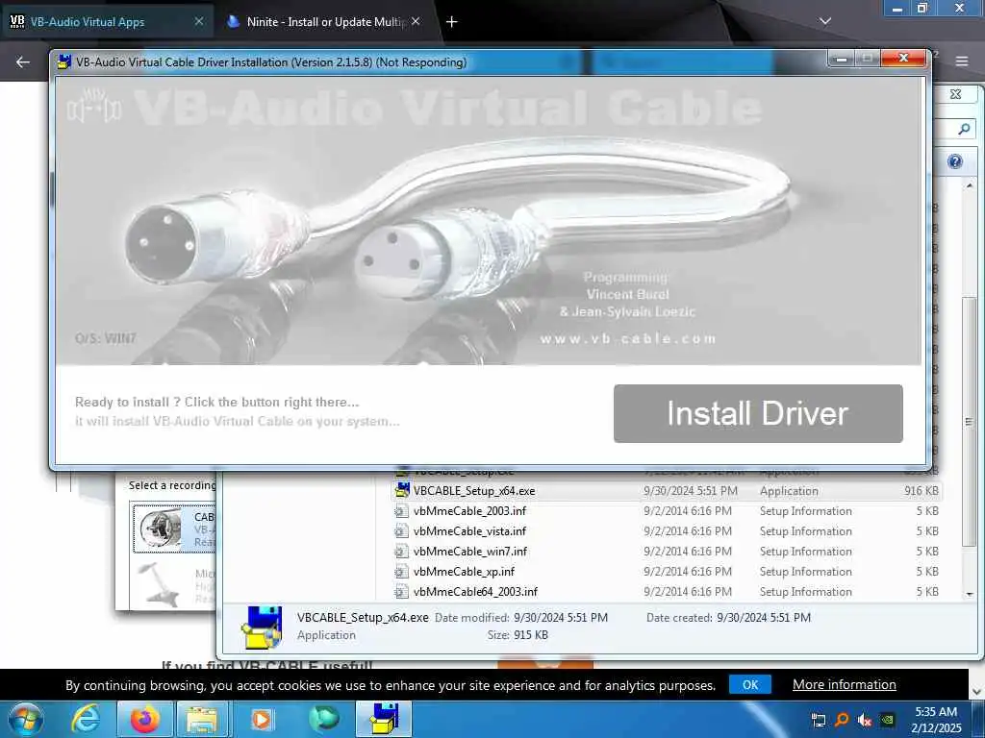Click the muted volume tray icon
The height and width of the screenshot is (738, 985).
(865, 720)
